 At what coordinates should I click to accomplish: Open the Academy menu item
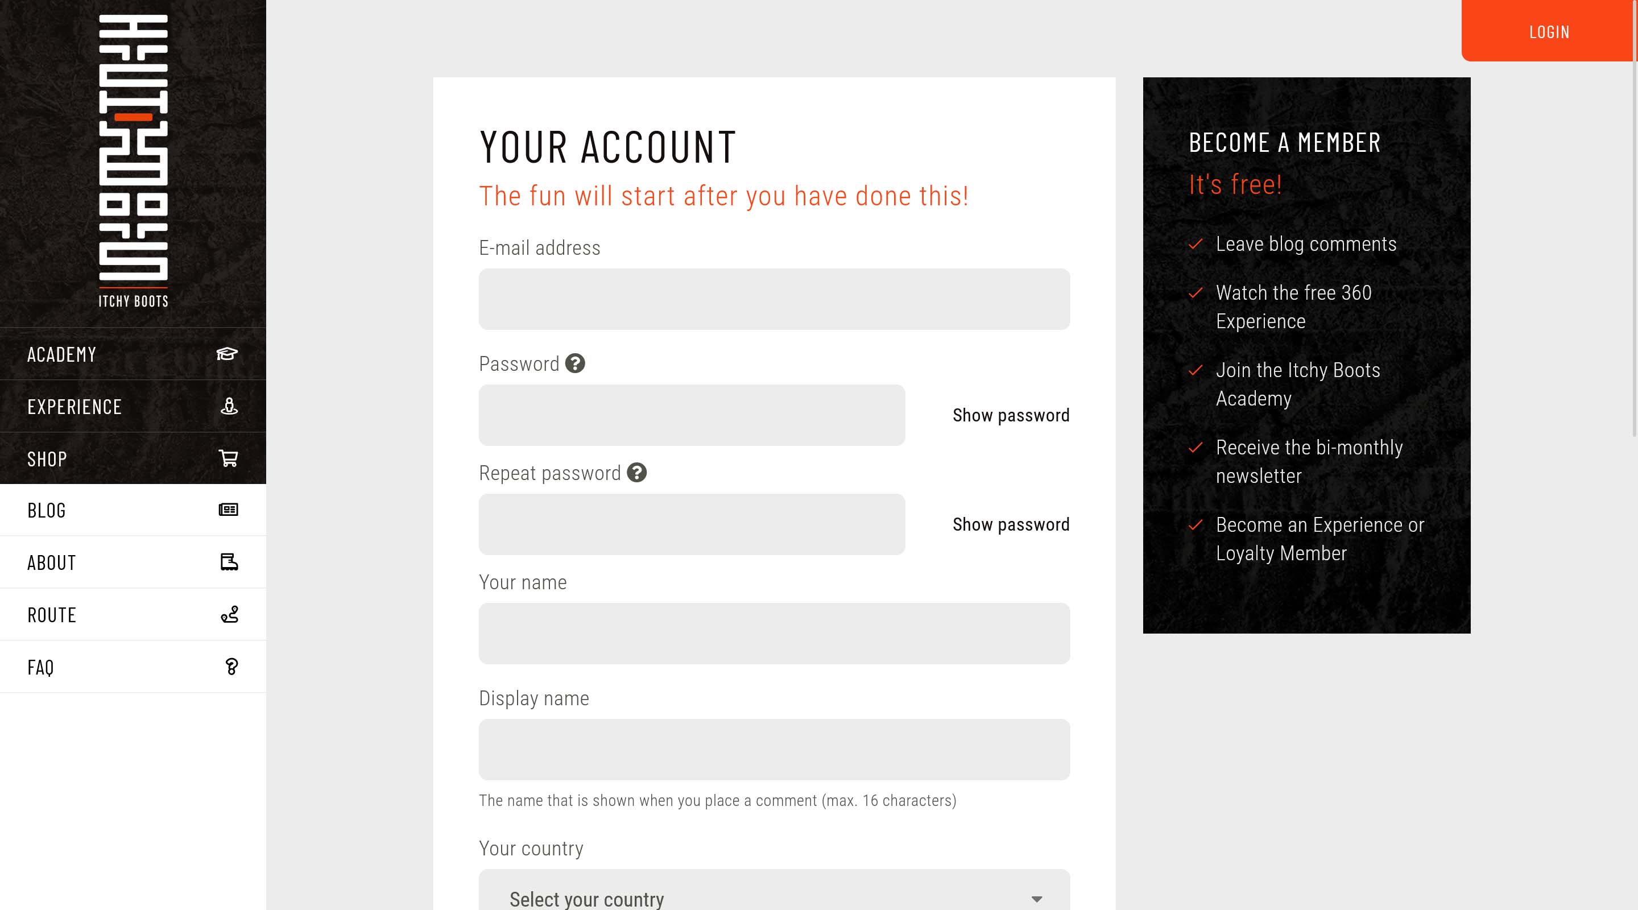tap(61, 354)
